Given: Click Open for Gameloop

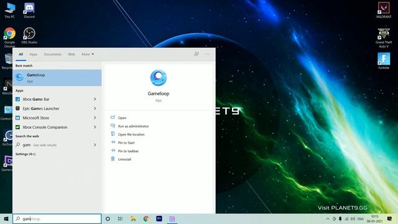Looking at the screenshot, I should point(122,118).
